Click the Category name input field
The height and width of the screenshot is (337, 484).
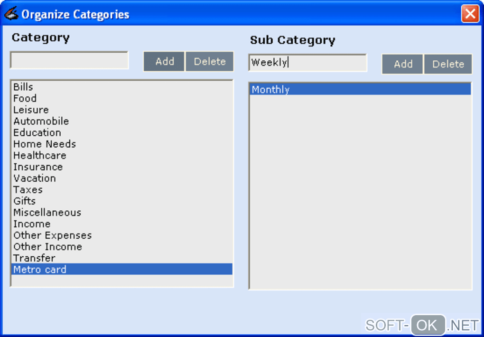[69, 60]
